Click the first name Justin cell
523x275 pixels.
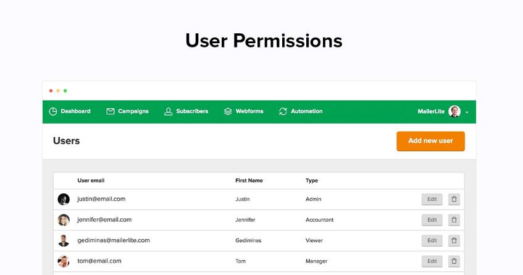pyautogui.click(x=243, y=199)
